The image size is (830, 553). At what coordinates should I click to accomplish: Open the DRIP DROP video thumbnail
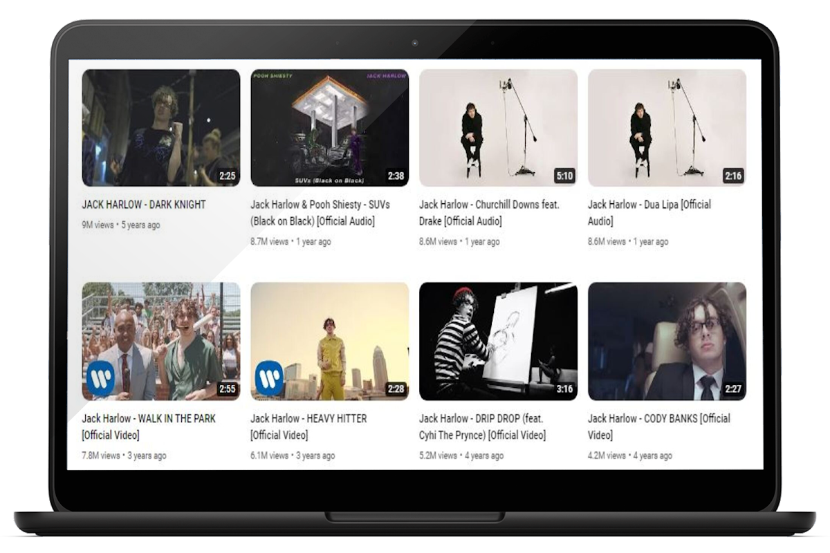coord(498,341)
